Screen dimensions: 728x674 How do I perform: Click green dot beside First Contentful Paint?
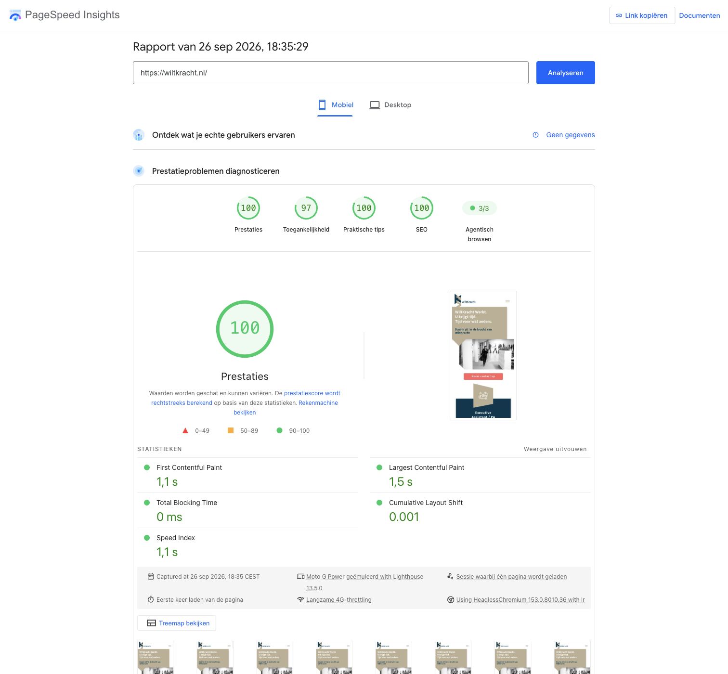147,467
